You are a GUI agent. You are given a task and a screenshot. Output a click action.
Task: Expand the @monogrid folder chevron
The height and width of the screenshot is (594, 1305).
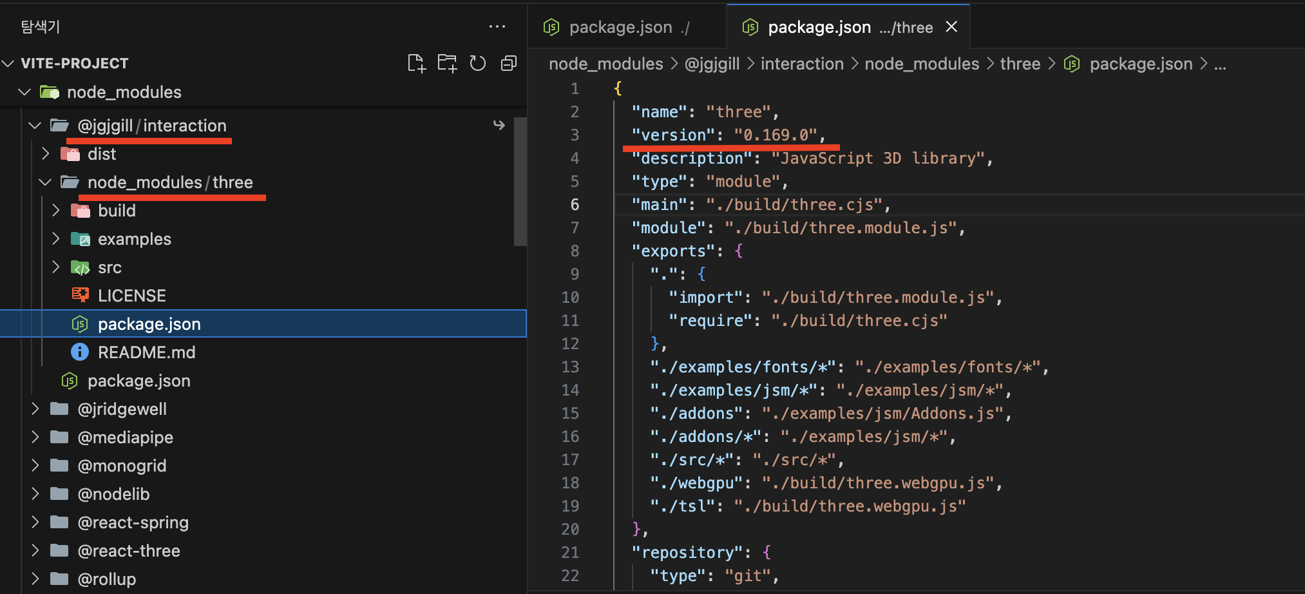point(35,465)
